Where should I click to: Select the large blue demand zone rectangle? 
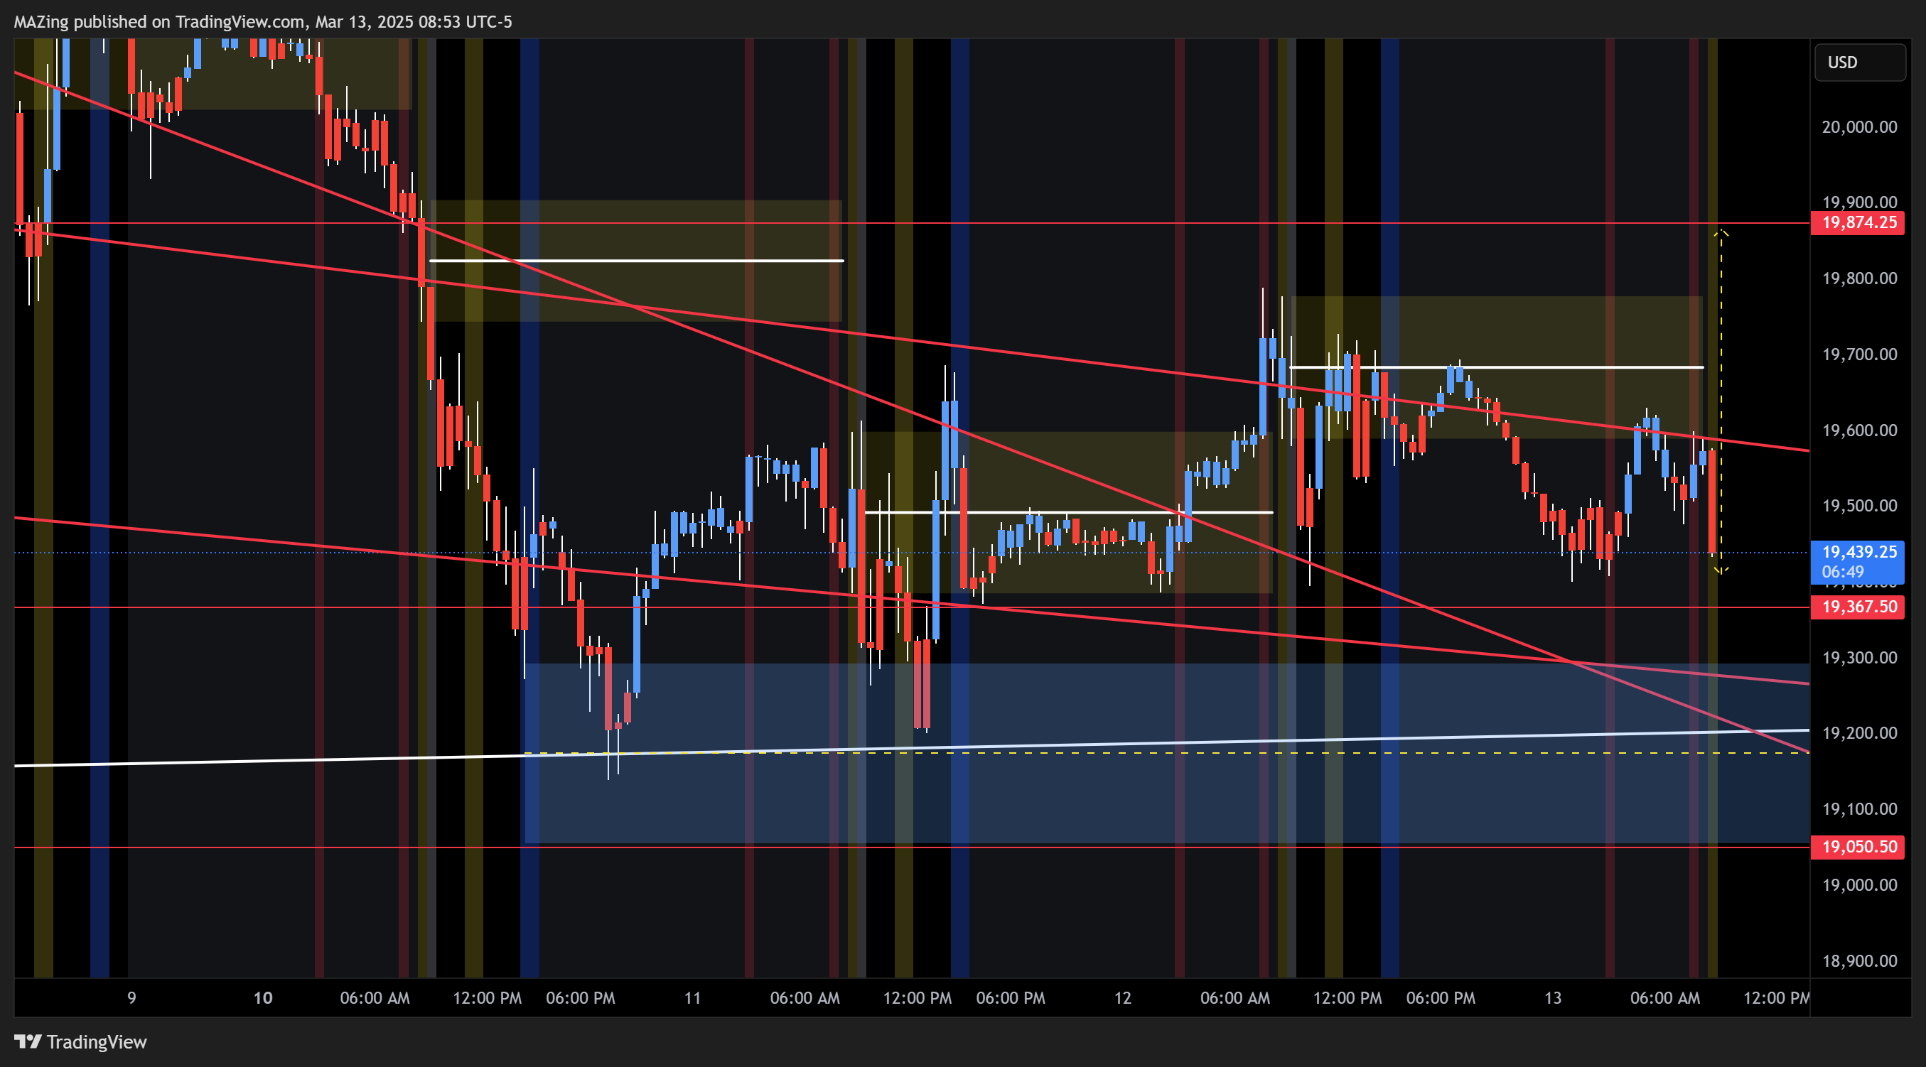coord(1166,753)
